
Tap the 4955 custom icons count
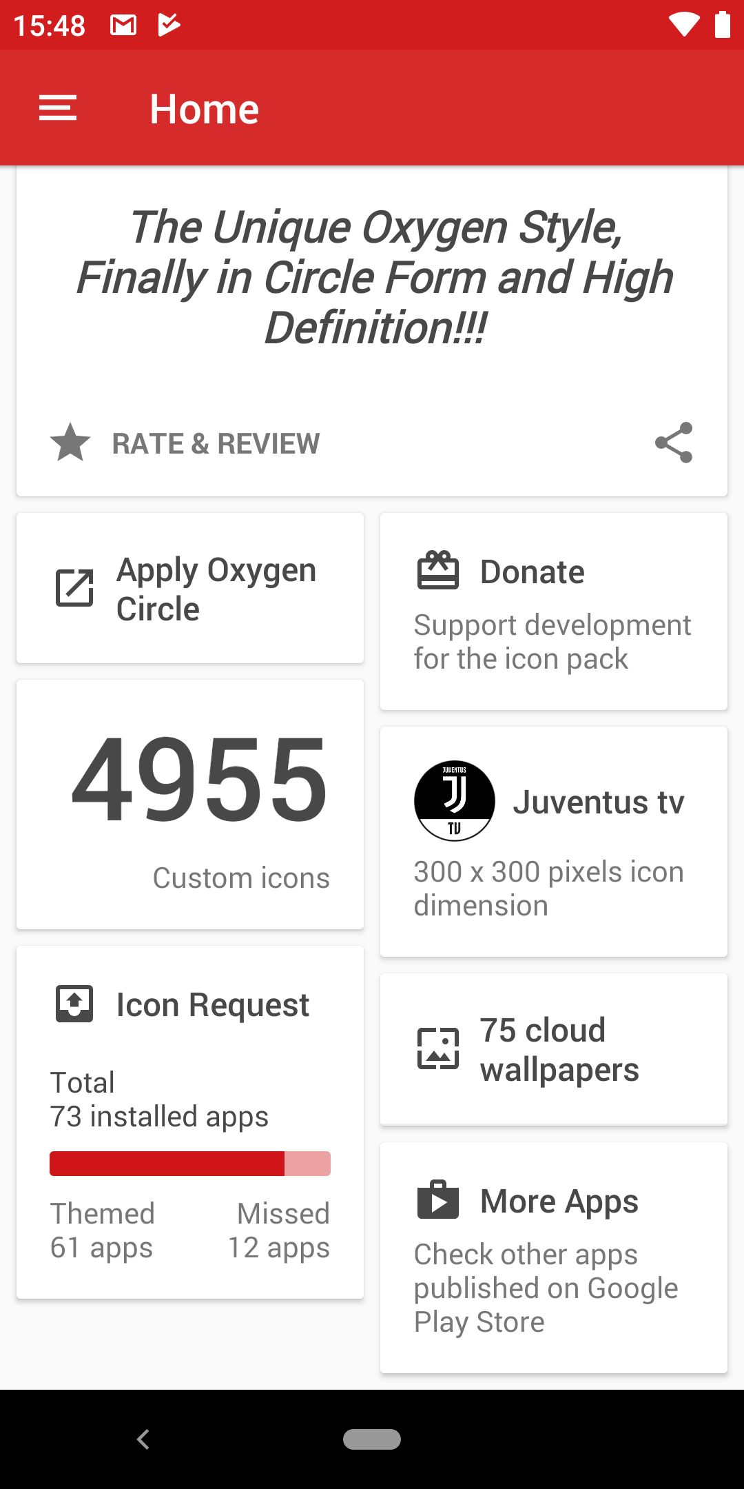coord(200,780)
